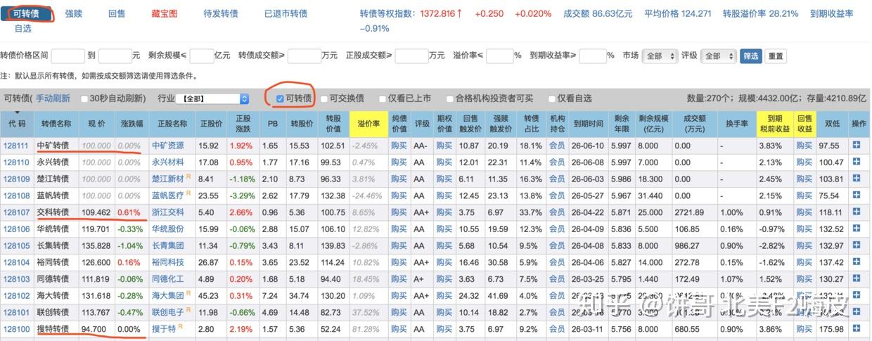The width and height of the screenshot is (872, 341).
Task: Open 裕同科技 stock link
Action: coord(168,262)
